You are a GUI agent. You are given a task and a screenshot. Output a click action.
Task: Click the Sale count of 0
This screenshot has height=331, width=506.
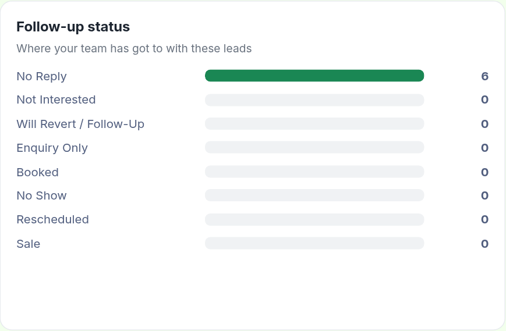(484, 244)
